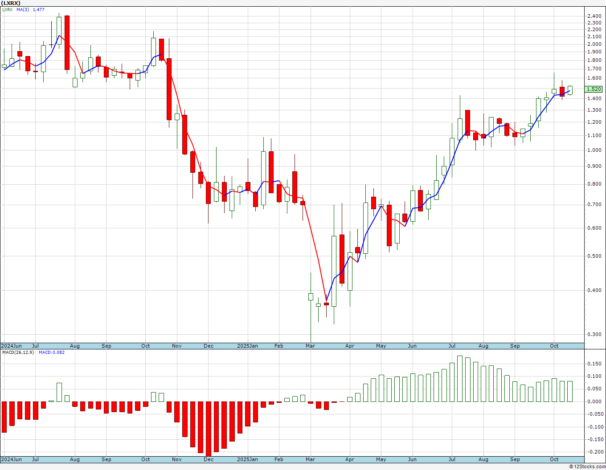Select the 0.400 price axis label
606x470 pixels.
tap(594, 290)
